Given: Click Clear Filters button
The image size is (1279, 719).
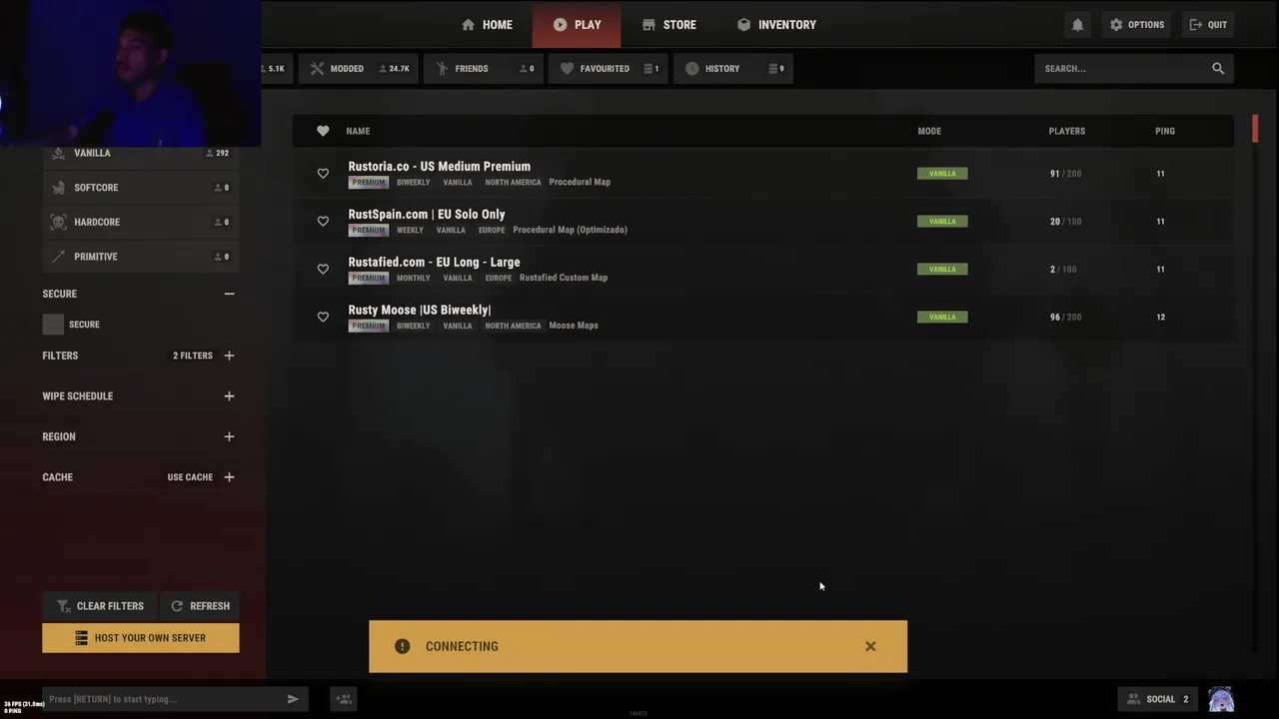Looking at the screenshot, I should 99,606.
